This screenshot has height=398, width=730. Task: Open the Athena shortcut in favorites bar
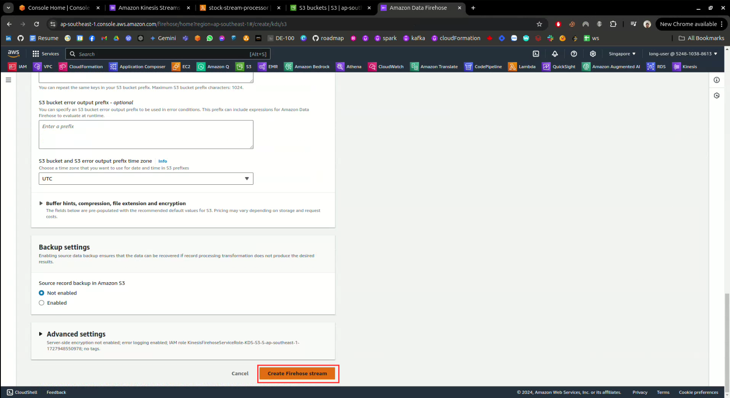pos(349,66)
